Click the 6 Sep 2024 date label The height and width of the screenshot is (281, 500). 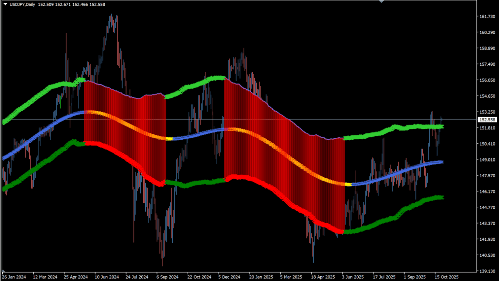pos(167,277)
